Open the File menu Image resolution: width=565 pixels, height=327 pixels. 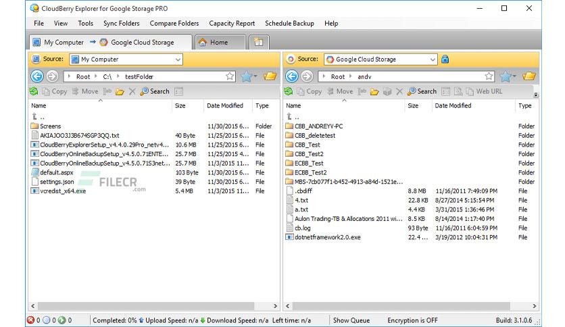(39, 24)
